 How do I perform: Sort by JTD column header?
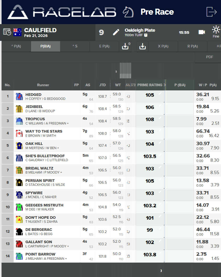point(103,85)
